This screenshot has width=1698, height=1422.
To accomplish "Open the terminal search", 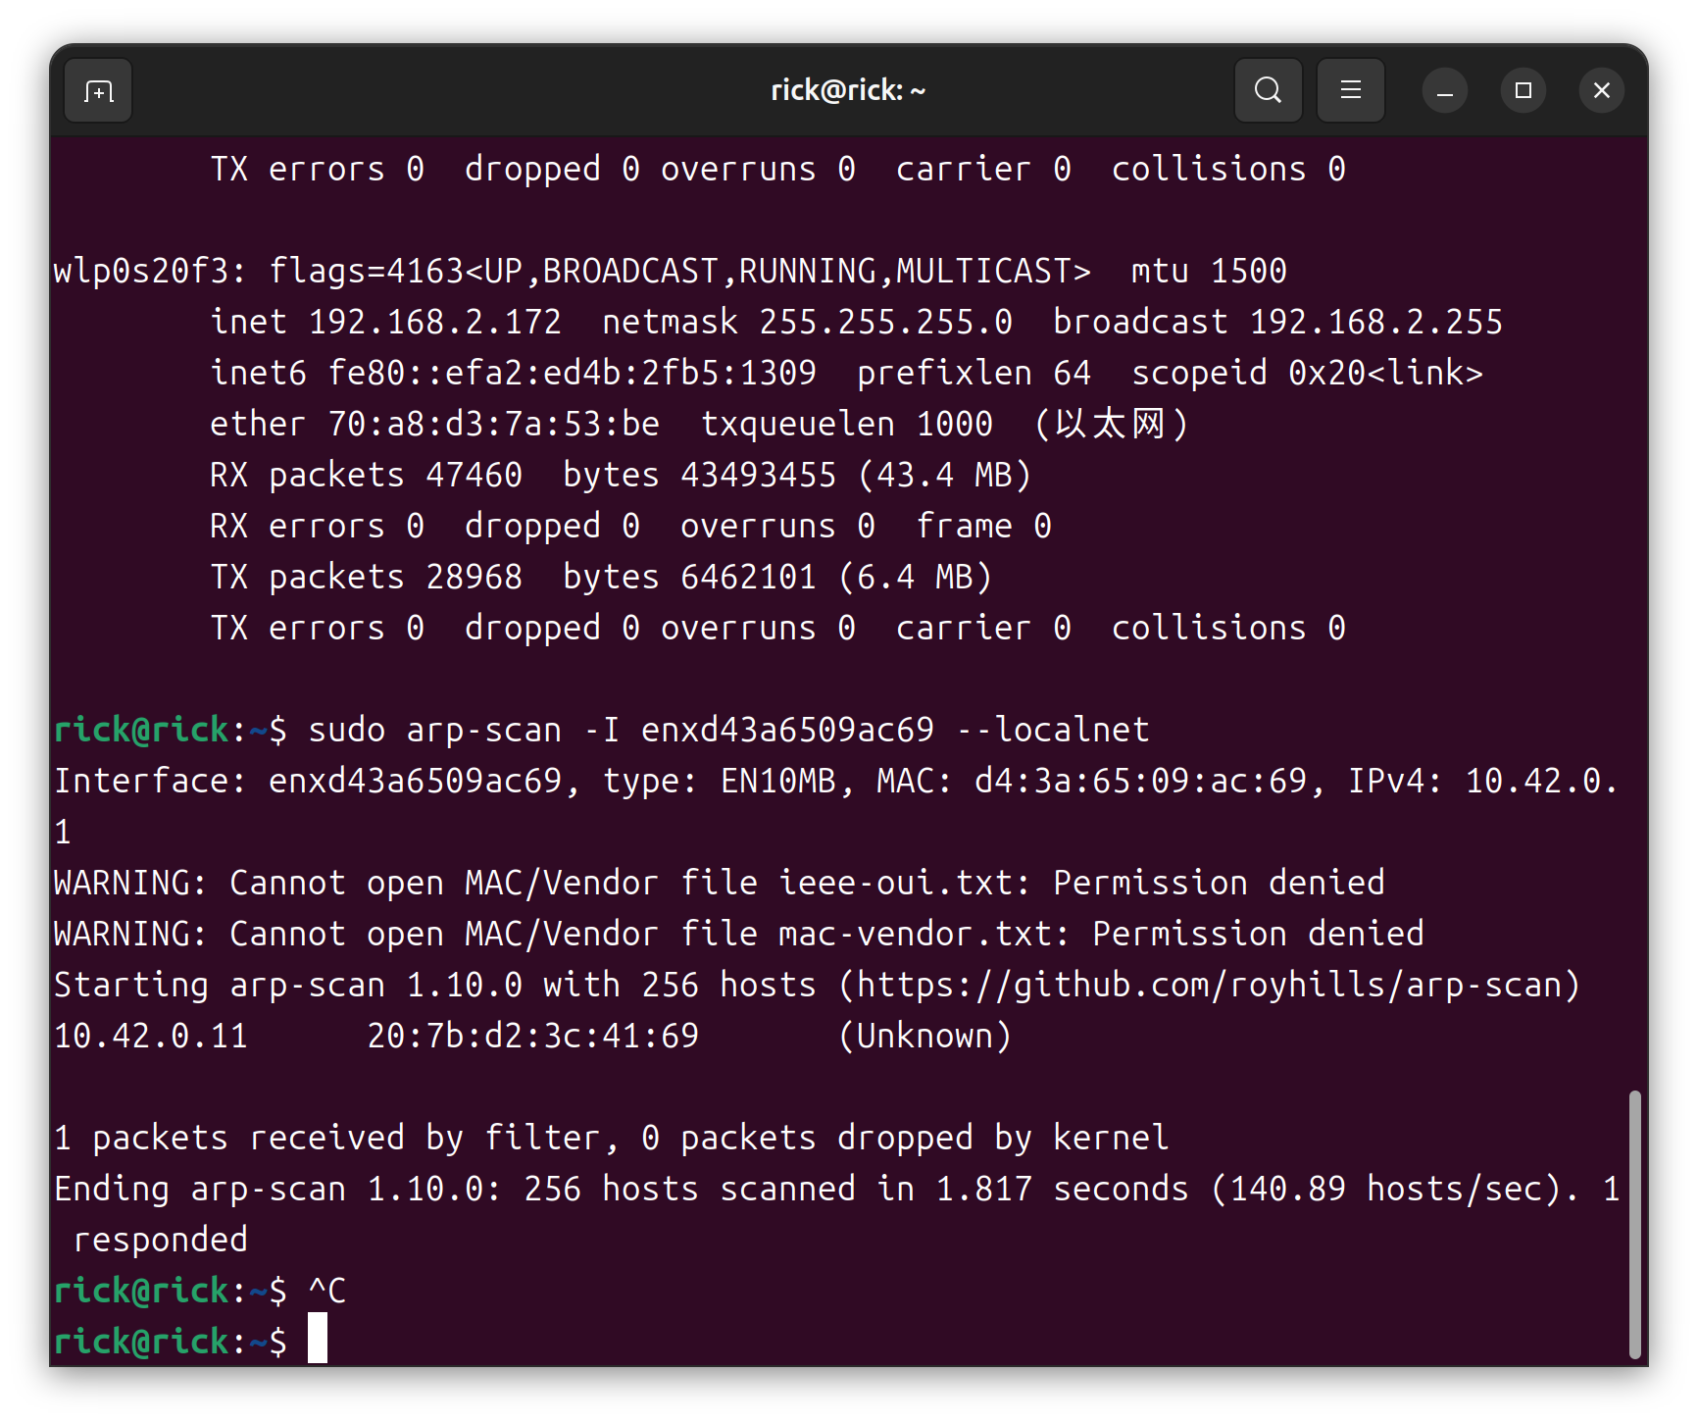I will tap(1268, 90).
